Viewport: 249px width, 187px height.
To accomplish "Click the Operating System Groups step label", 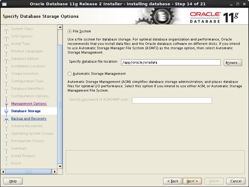I will [32, 134].
